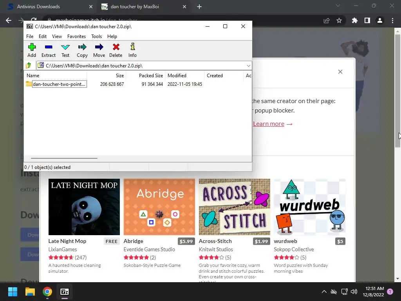The image size is (401, 301).
Task: Close the itch.io popup dialog
Action: 340,72
